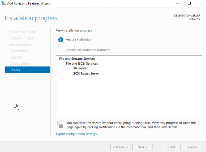Select File and Storage Services entry
206x152 pixels.
tap(77, 59)
